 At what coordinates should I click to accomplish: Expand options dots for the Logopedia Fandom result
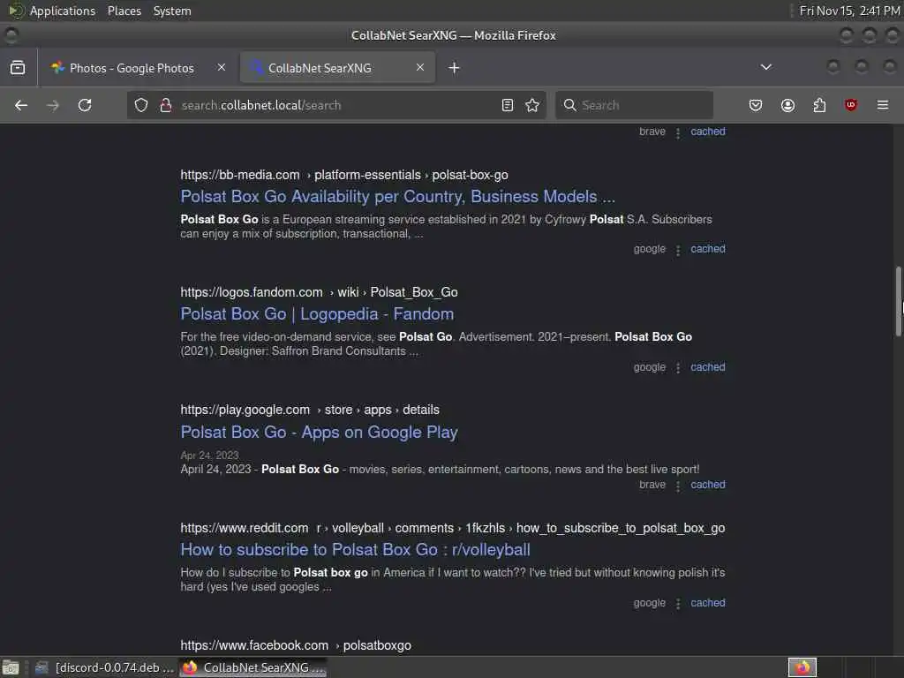[678, 368]
